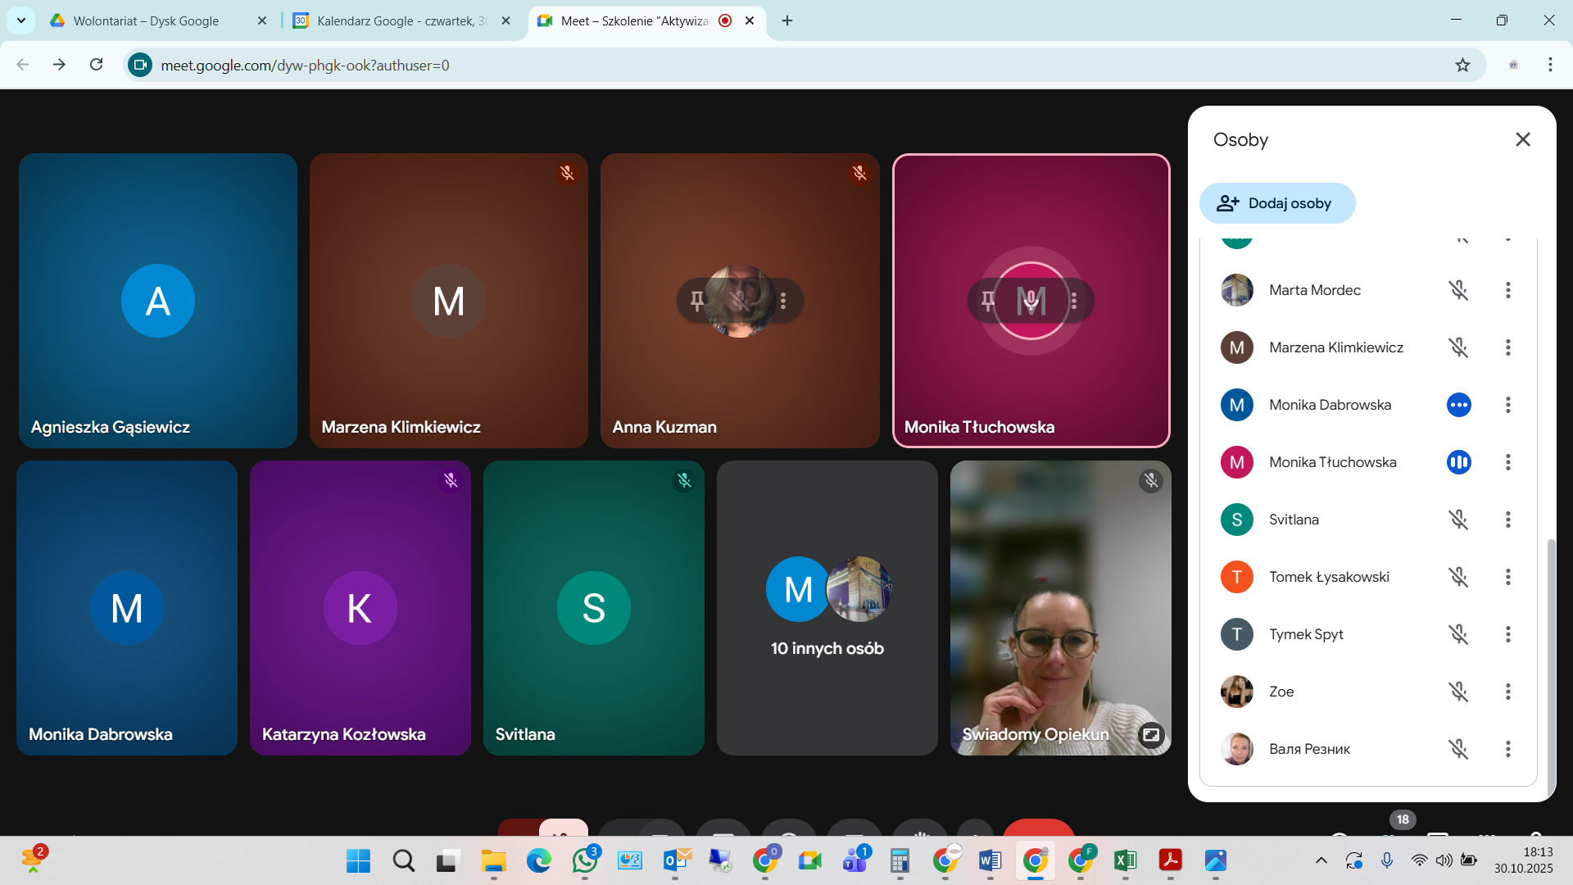Switch to the Kalendarz Google tab

click(401, 20)
